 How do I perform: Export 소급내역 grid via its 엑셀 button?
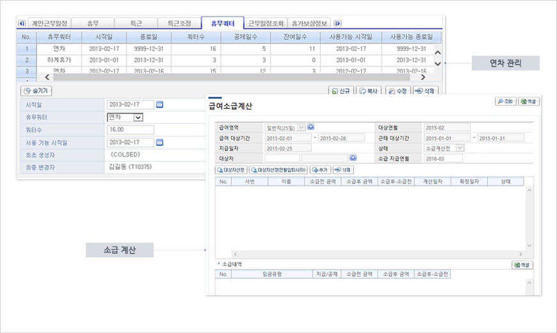(522, 264)
